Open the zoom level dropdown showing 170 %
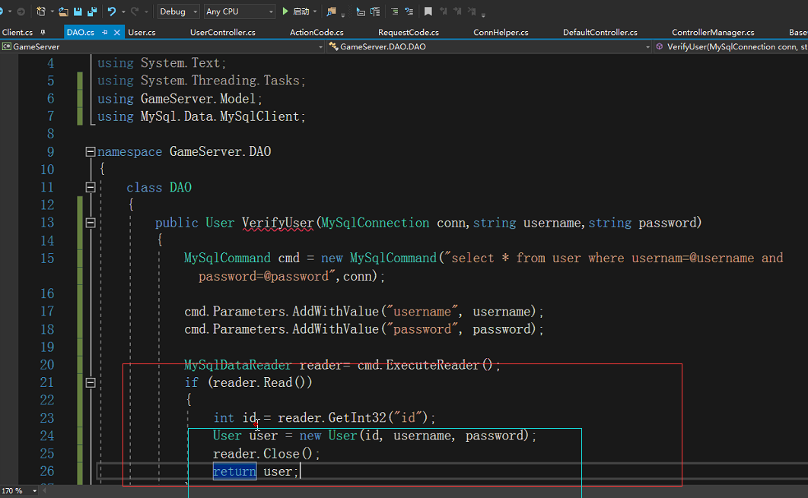Screen dimensions: 808x498 pyautogui.click(x=34, y=491)
